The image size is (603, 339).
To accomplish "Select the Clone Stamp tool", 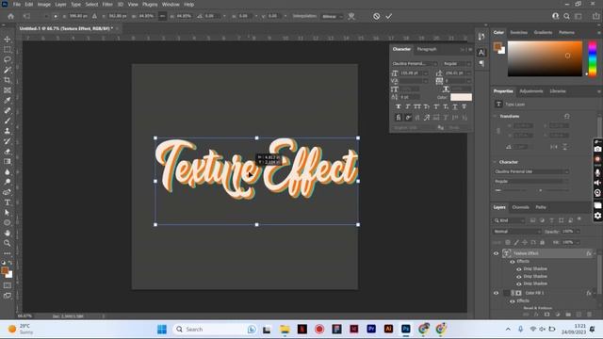I will click(x=8, y=131).
